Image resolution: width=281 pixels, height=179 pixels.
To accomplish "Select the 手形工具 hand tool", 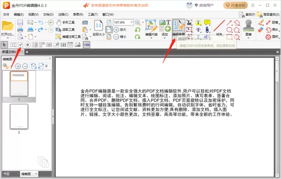I will [65, 22].
